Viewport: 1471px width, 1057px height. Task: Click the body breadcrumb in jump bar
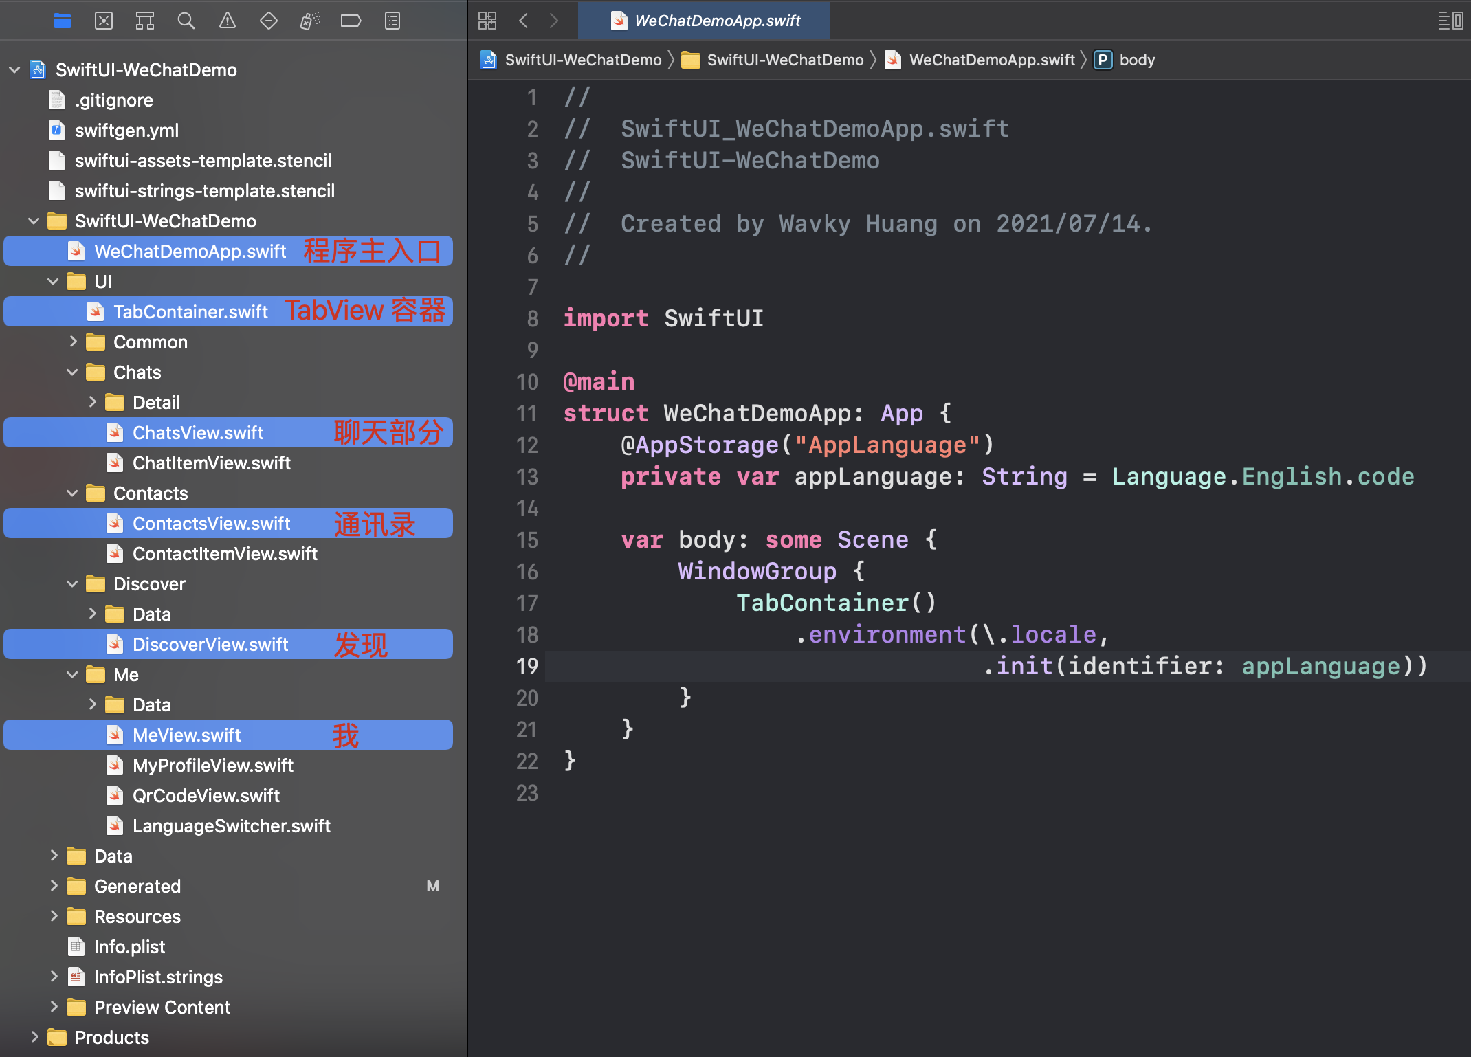(x=1136, y=60)
